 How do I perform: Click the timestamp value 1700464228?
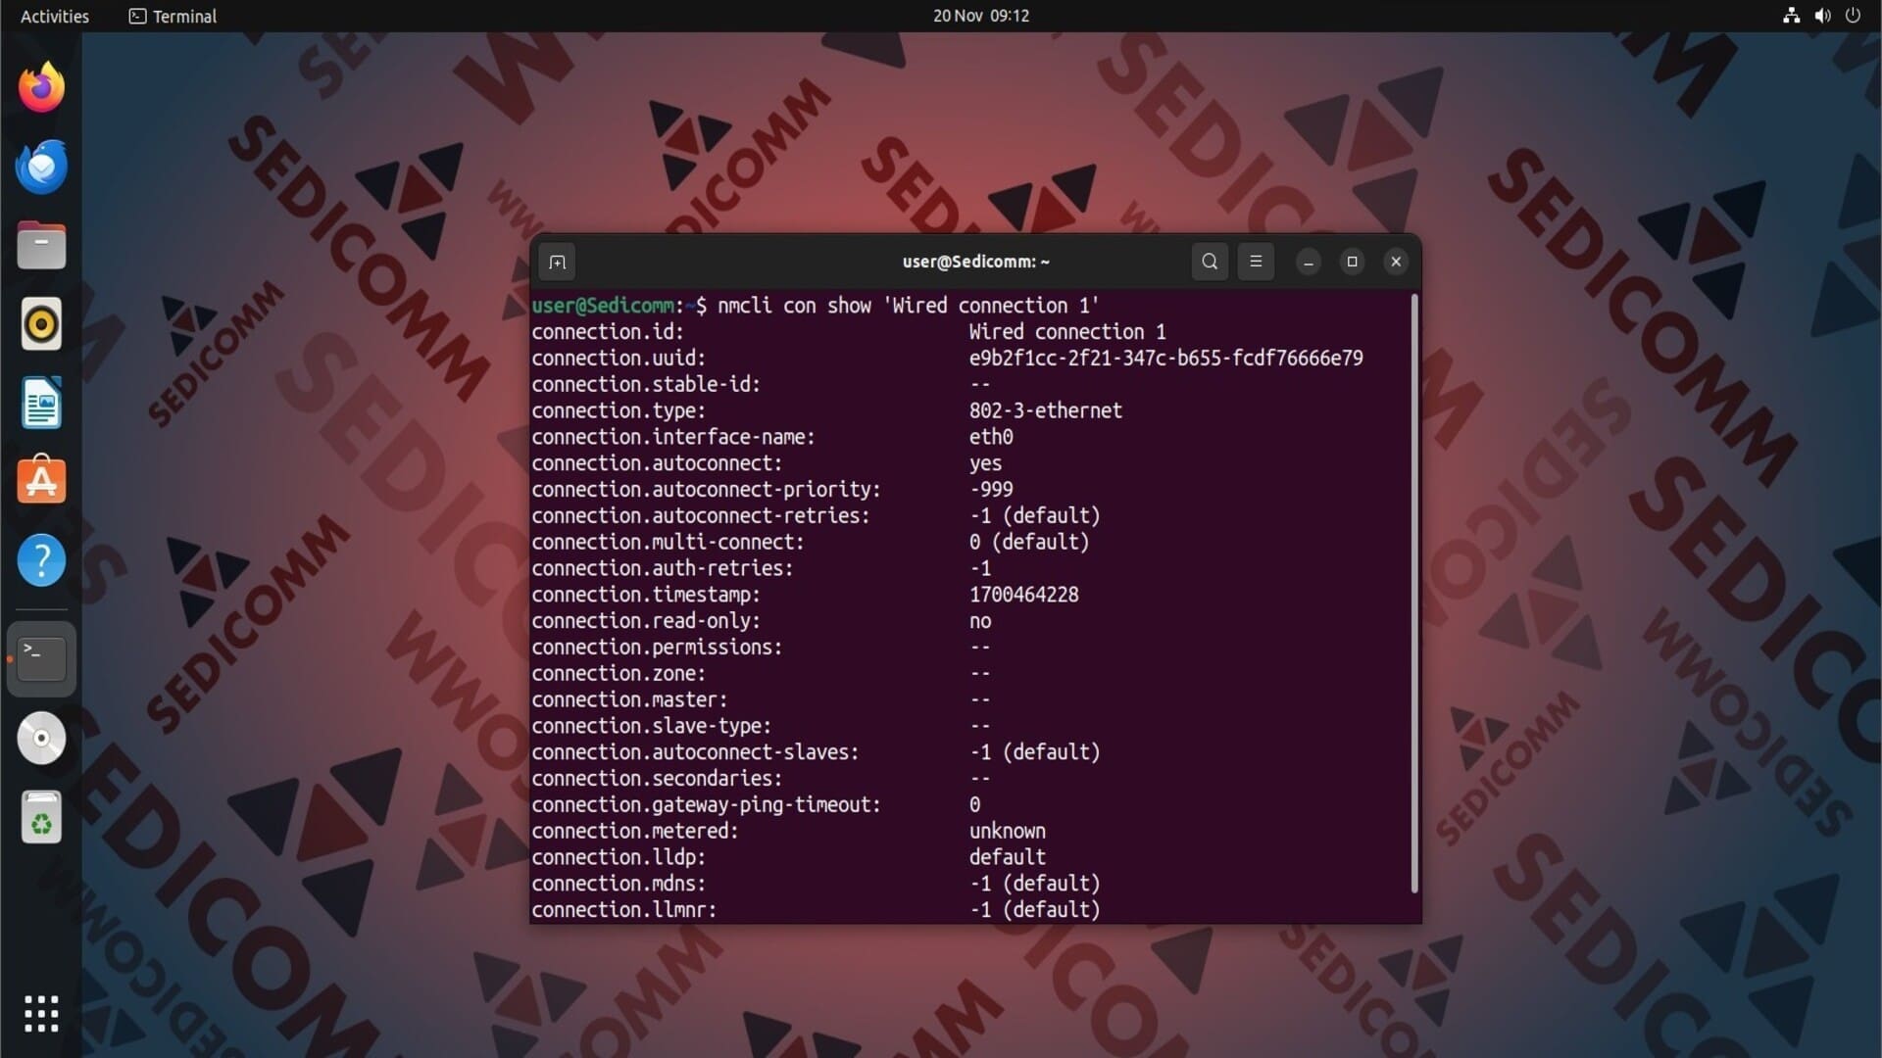tap(1024, 595)
